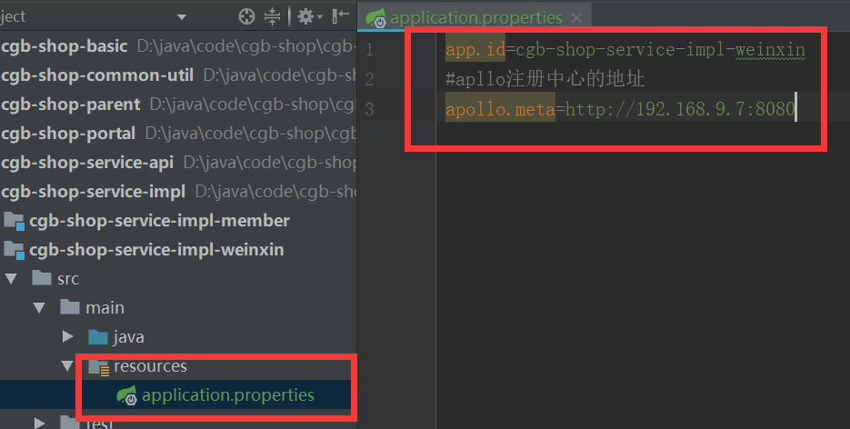850x429 pixels.
Task: Expand the java folder
Action: click(68, 336)
